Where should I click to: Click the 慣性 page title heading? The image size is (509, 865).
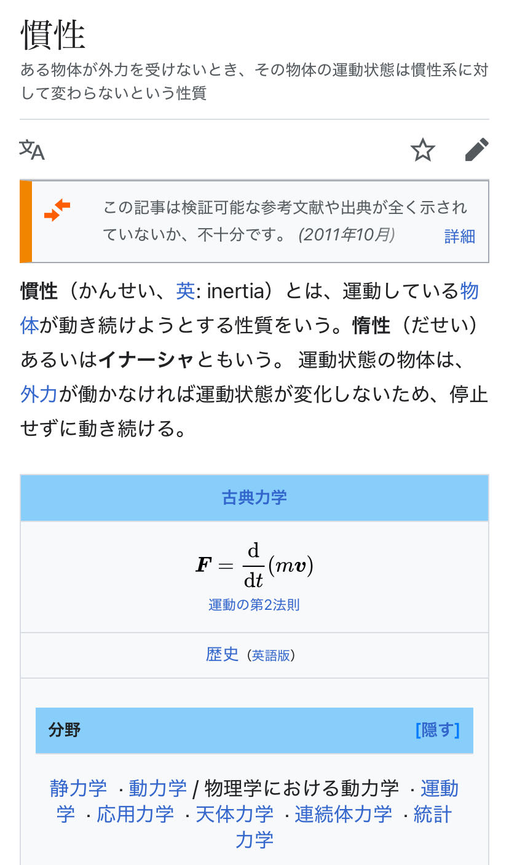53,34
